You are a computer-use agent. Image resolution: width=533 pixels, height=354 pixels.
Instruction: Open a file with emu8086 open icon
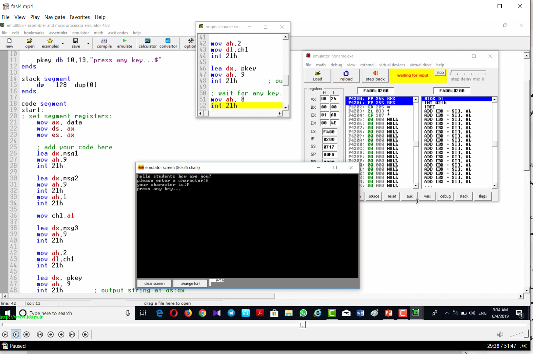[x=30, y=43]
